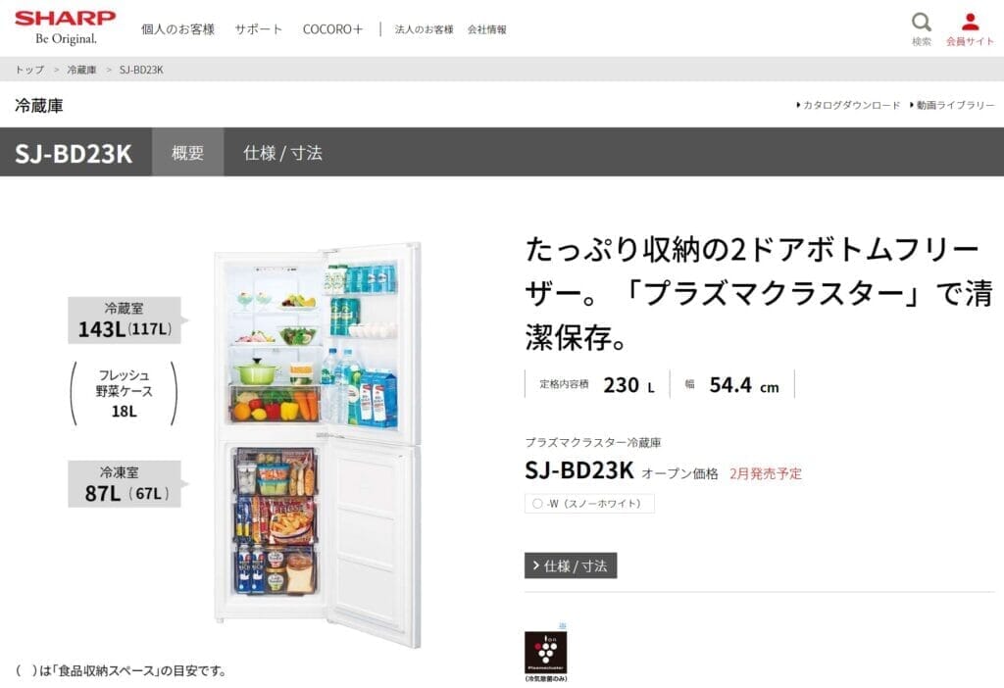Click the Plasmacluster ion logo icon

point(545,652)
